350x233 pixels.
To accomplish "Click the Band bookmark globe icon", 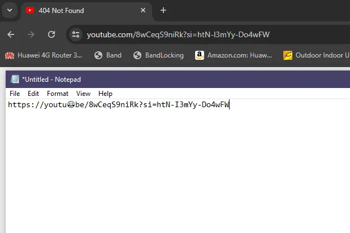I will click(x=98, y=55).
